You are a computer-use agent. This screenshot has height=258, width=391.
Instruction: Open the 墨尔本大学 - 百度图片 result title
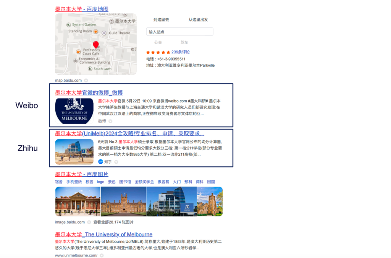(82, 174)
